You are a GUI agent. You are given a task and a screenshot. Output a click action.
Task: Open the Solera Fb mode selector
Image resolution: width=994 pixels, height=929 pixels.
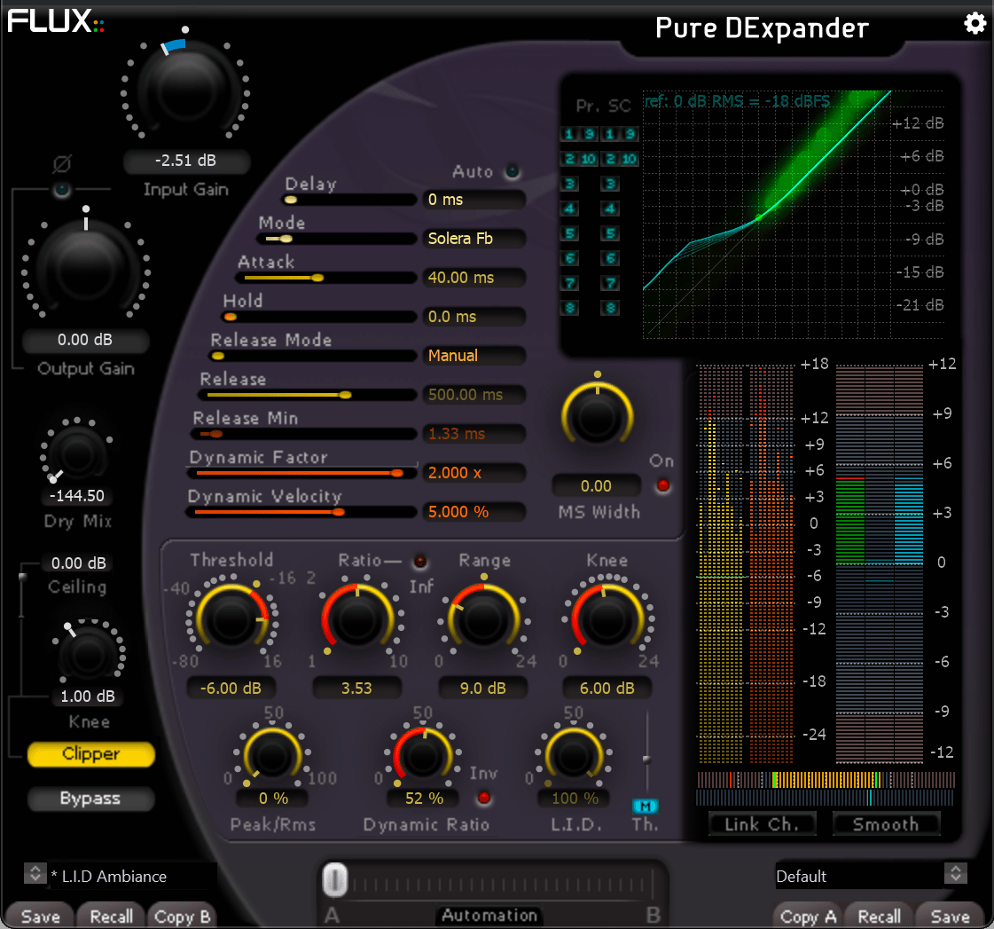tap(473, 239)
